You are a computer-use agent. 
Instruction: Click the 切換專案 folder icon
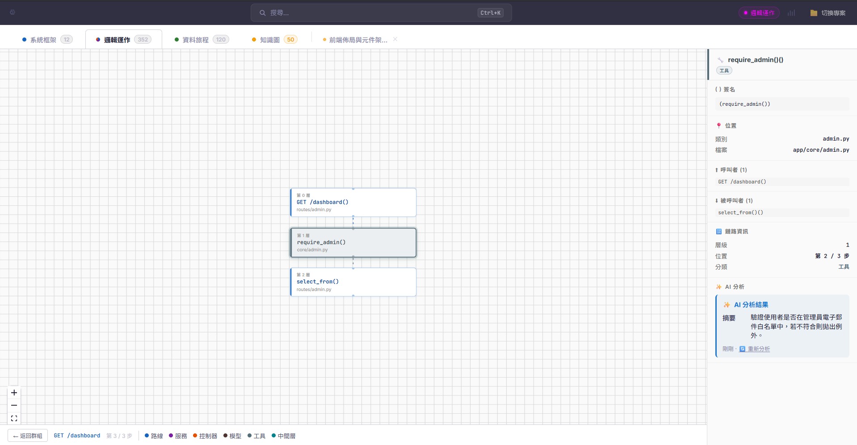click(x=813, y=13)
